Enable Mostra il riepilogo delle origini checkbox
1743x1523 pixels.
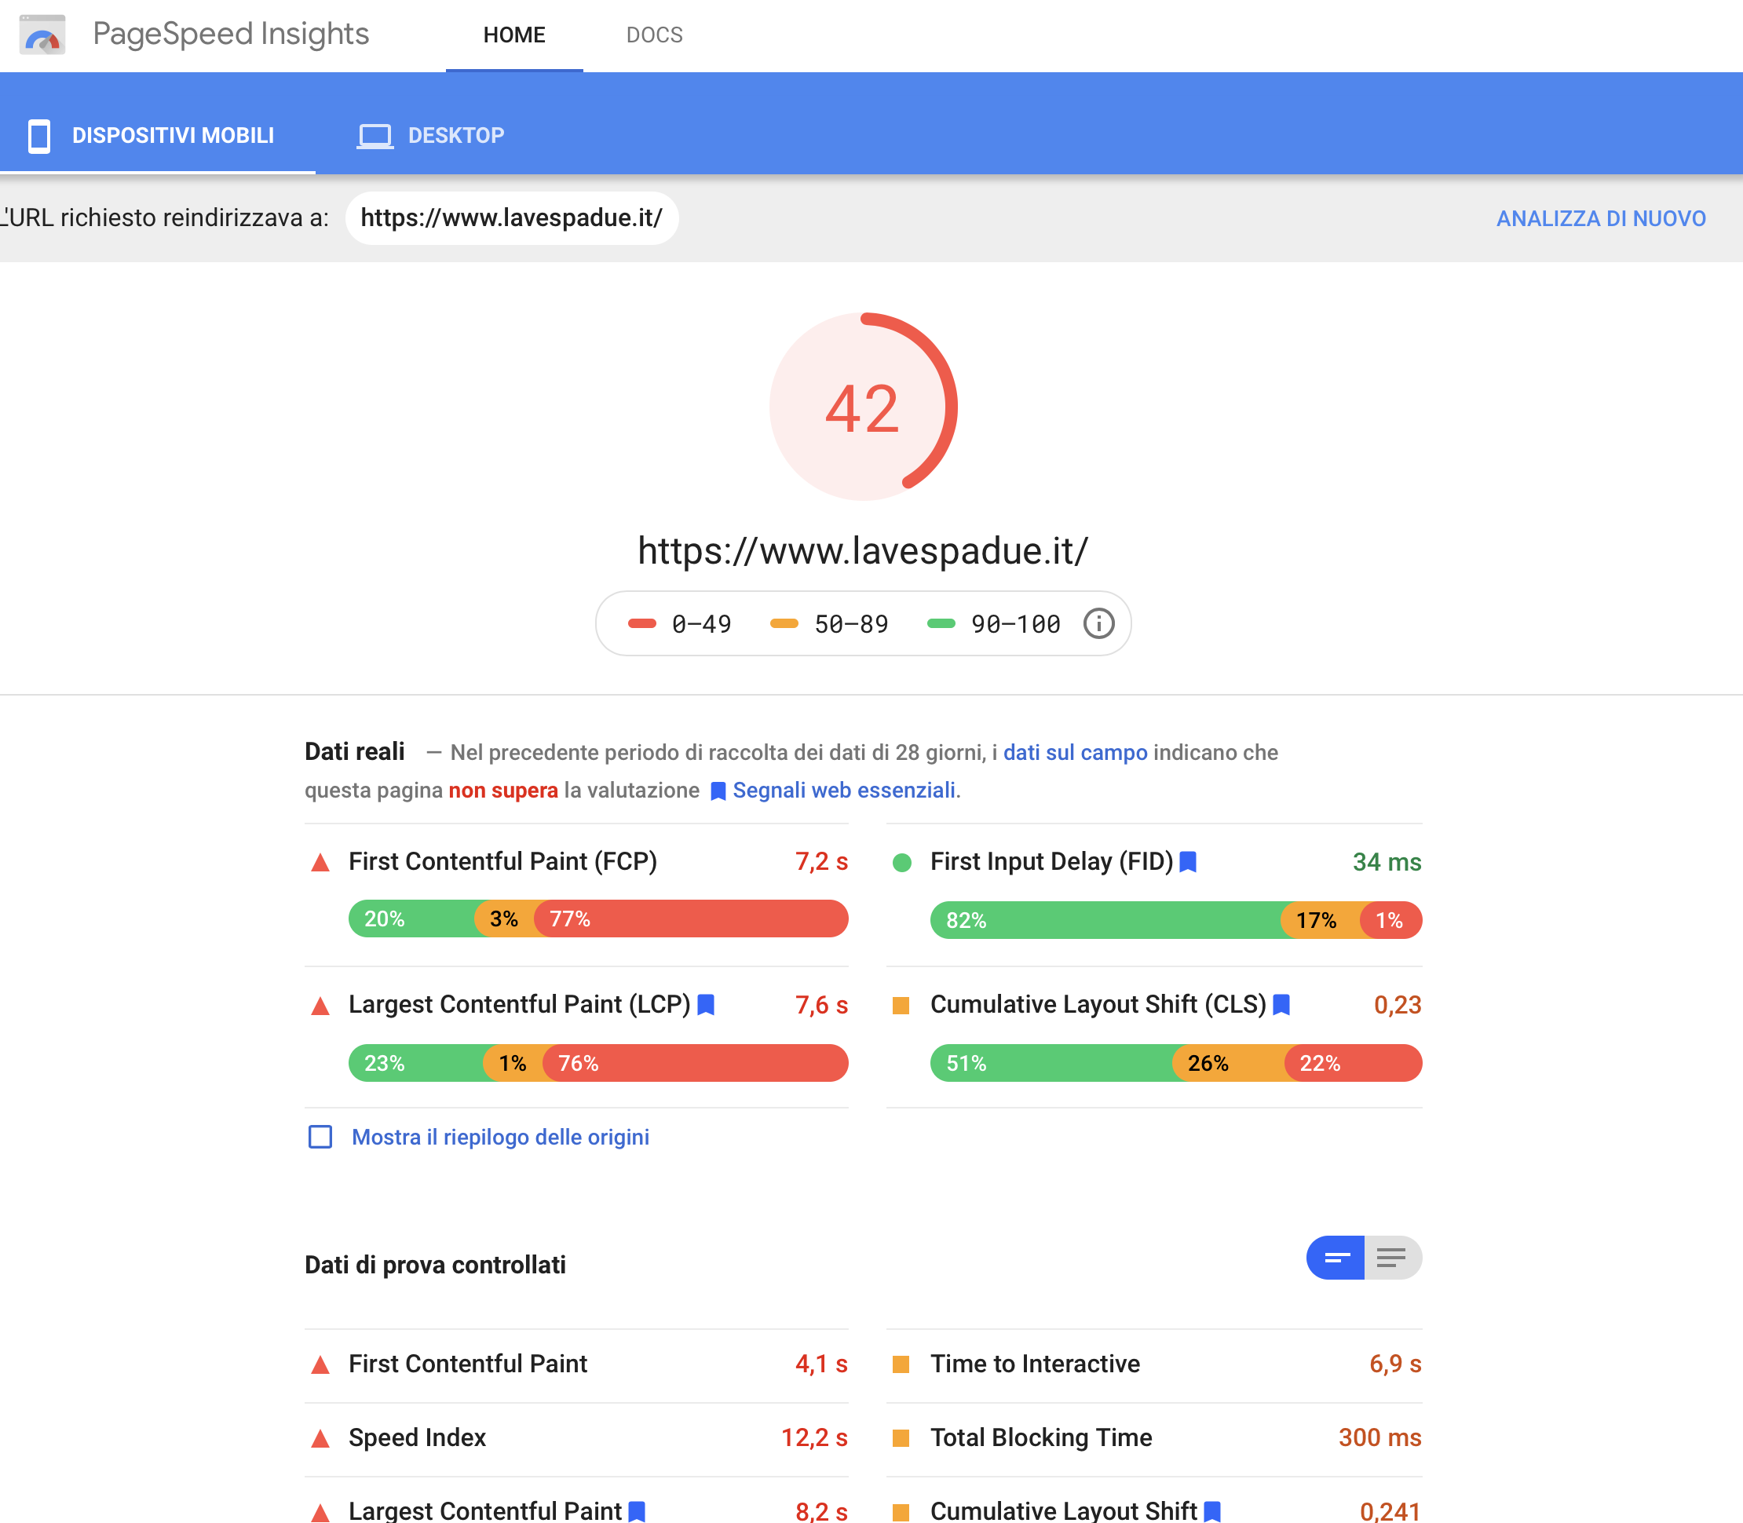coord(320,1138)
